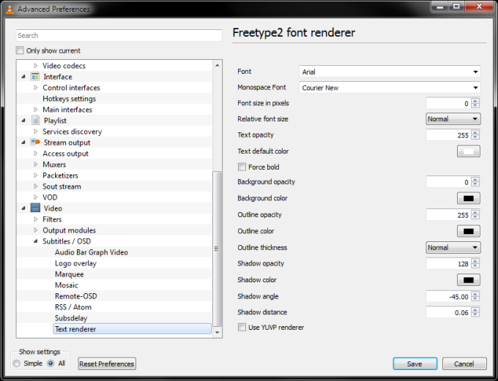Open the Relative font size dropdown

(453, 119)
